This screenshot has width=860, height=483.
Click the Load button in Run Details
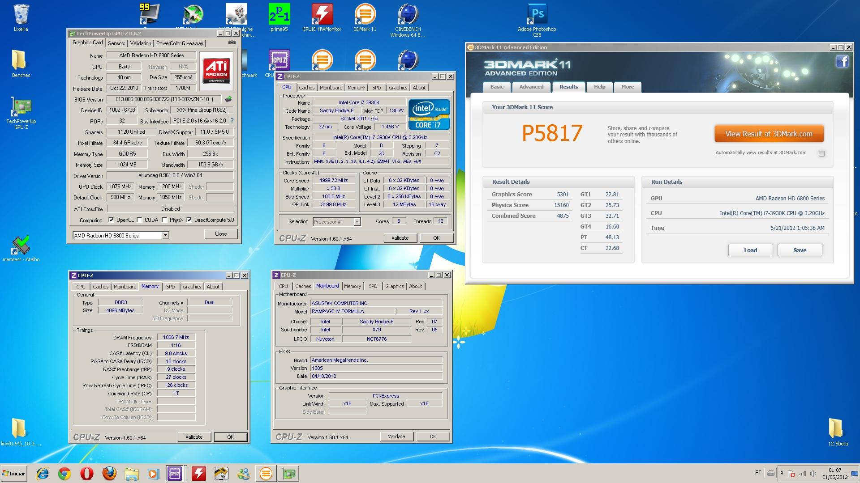tap(750, 250)
